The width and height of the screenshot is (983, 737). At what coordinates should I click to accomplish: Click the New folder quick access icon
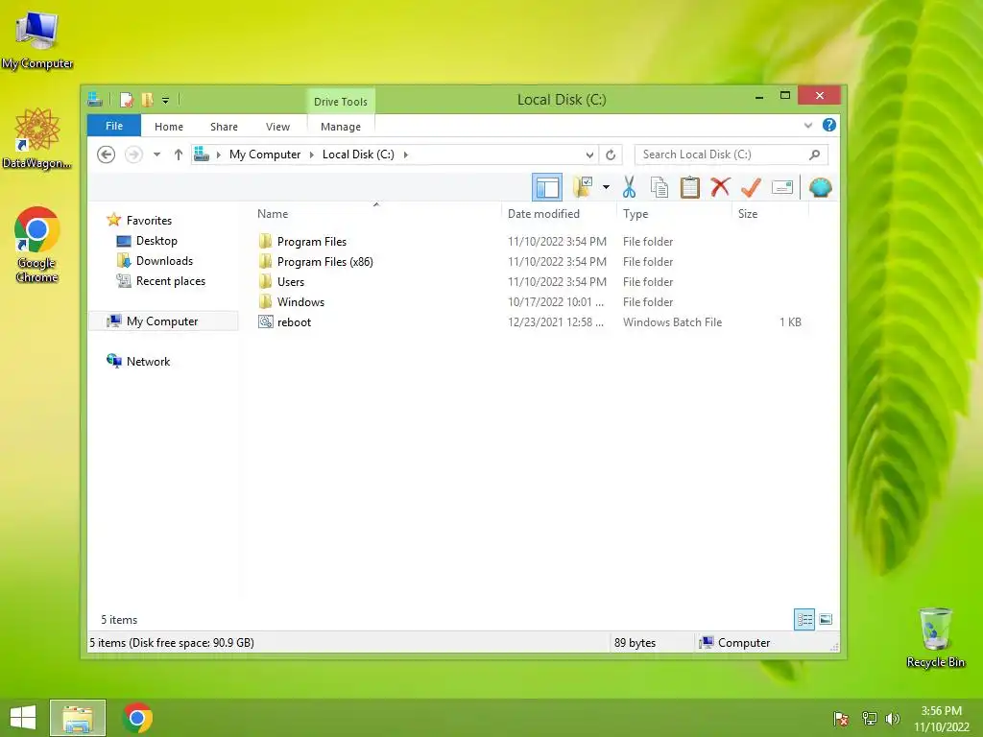click(147, 100)
